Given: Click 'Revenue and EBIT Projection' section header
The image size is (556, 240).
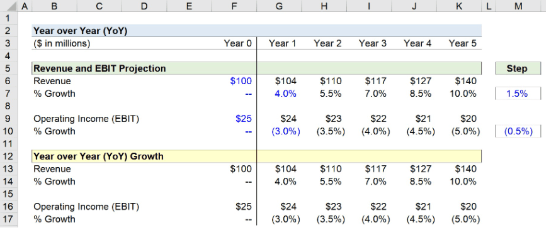Looking at the screenshot, I should click(257, 68).
